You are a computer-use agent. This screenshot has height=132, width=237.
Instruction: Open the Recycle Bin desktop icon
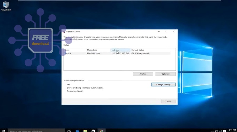(6, 5)
